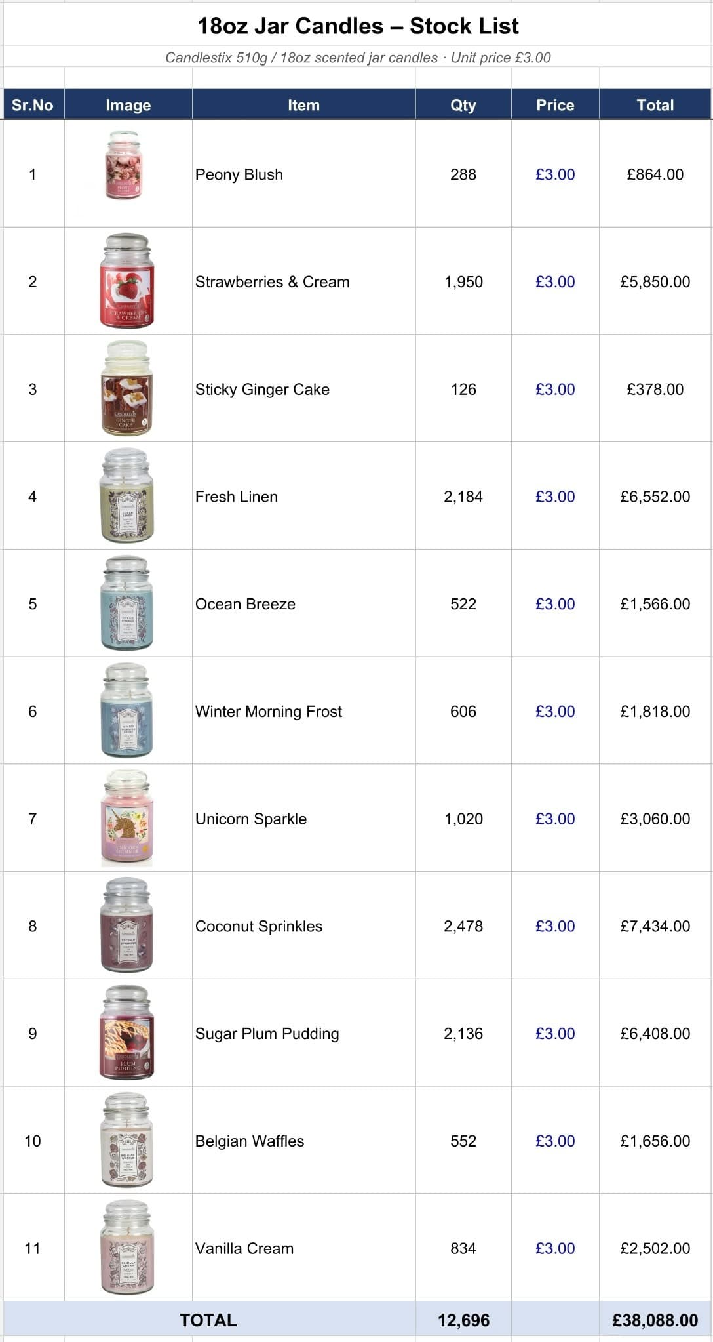The image size is (713, 1342).
Task: Select the Sr.No header cell
Action: tap(33, 105)
